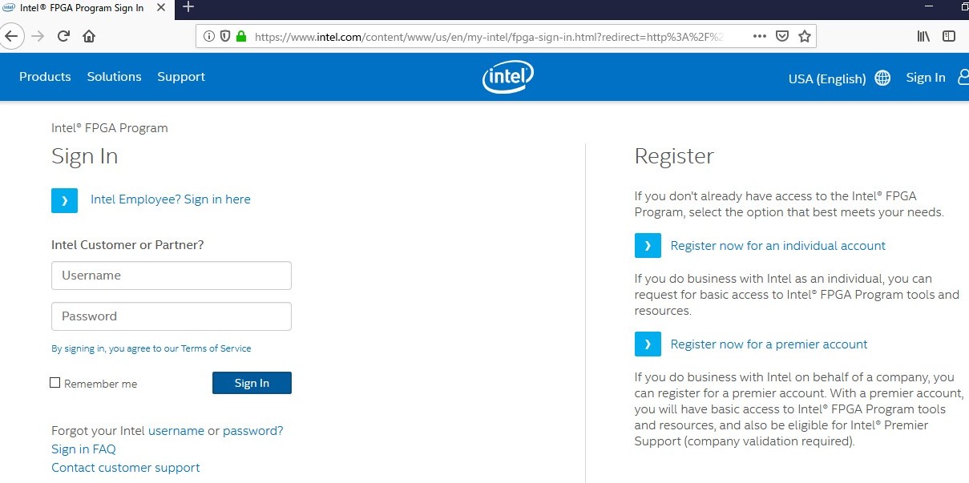Open the USA (English) region selector
969x483 pixels.
click(827, 78)
